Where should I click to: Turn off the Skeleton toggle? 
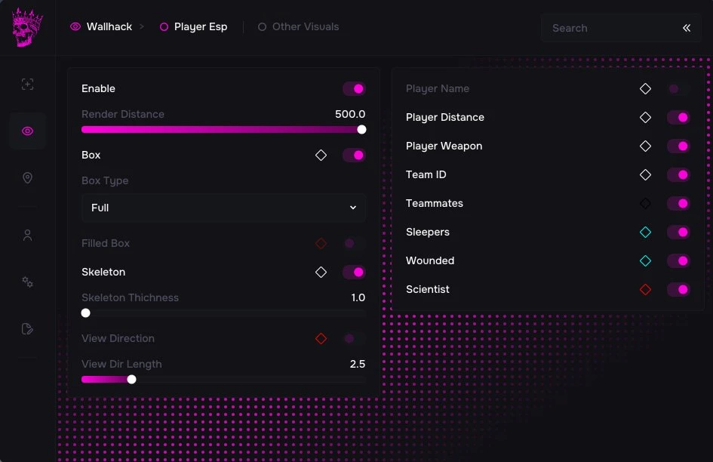[354, 273]
